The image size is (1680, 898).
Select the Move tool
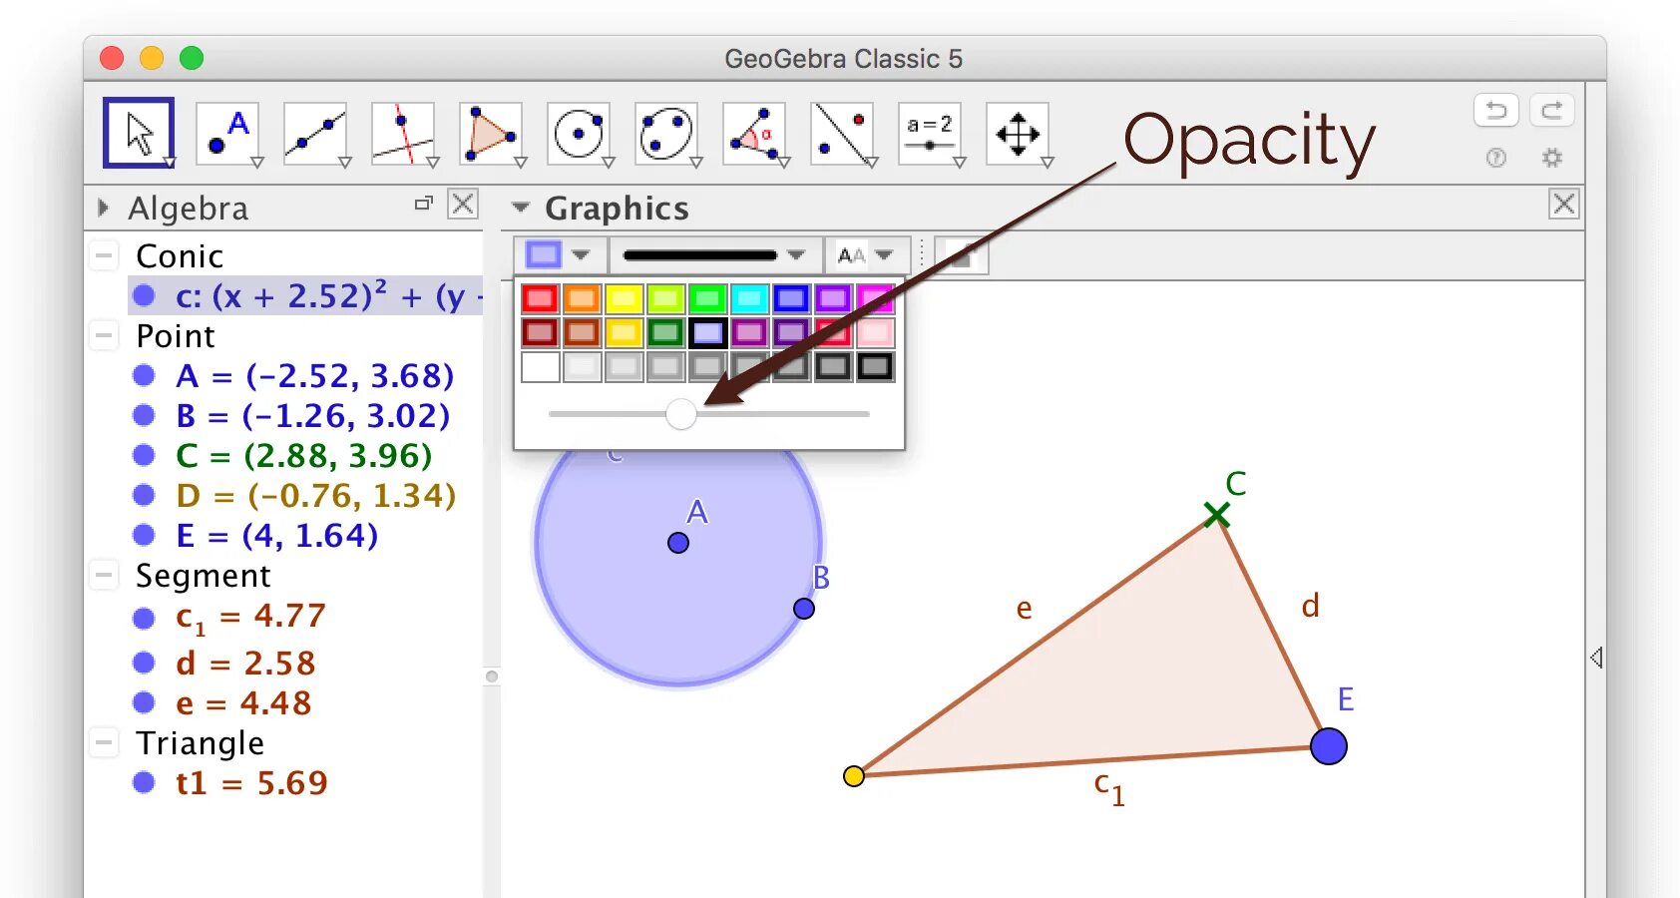(x=138, y=132)
